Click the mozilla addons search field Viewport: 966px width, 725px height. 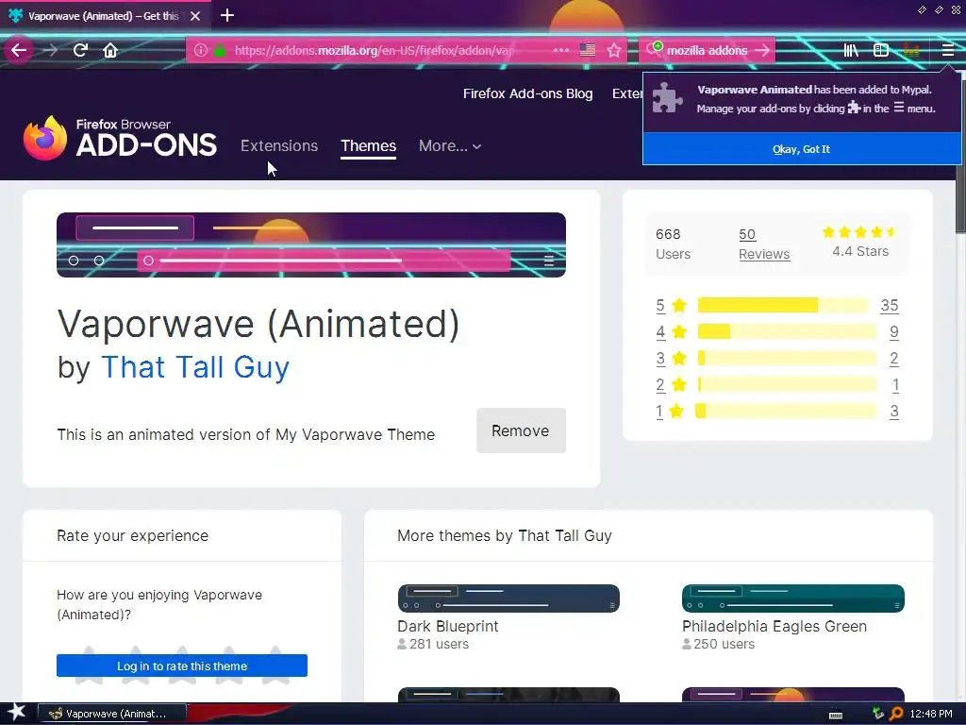click(708, 51)
